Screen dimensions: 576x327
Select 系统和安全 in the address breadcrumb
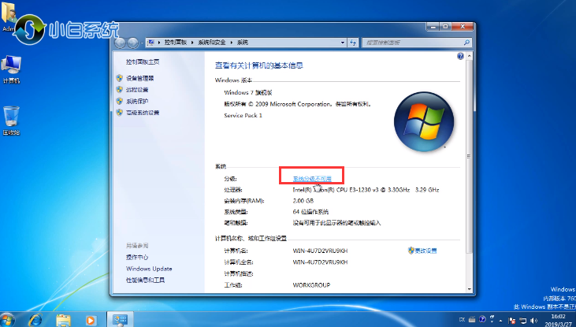pos(212,43)
